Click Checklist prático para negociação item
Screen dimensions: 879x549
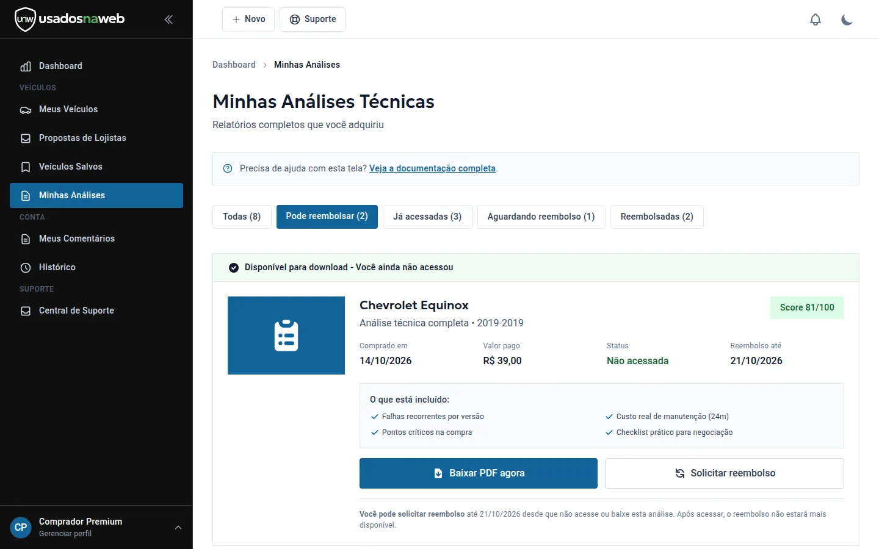tap(669, 432)
